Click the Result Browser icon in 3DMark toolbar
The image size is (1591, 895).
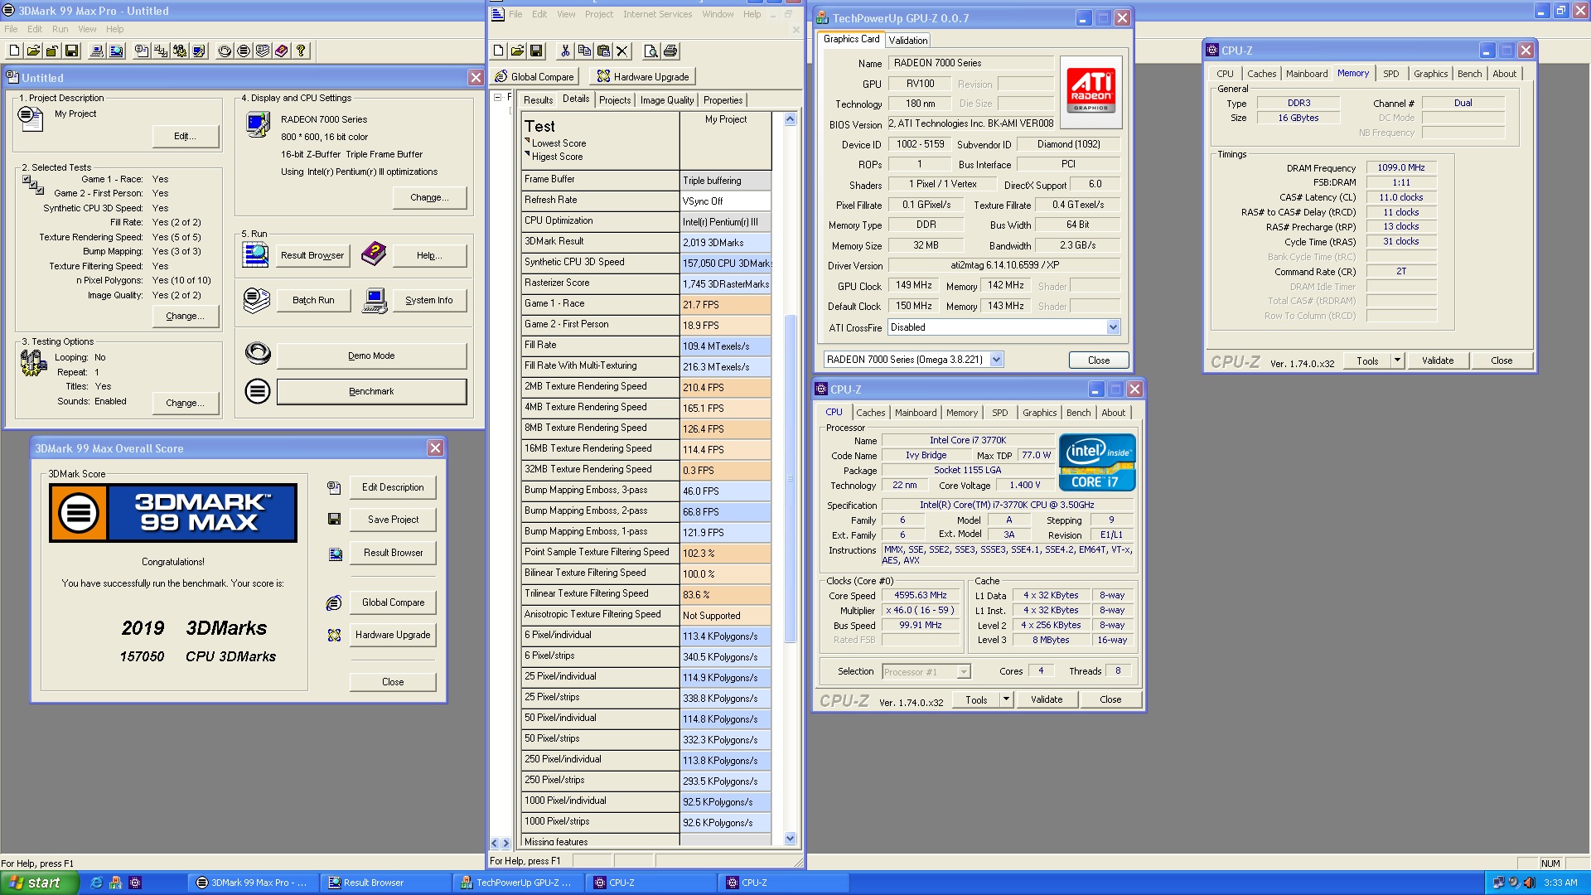[116, 51]
